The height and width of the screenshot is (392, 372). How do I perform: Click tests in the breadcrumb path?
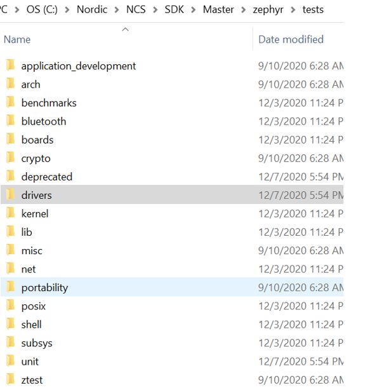[313, 10]
